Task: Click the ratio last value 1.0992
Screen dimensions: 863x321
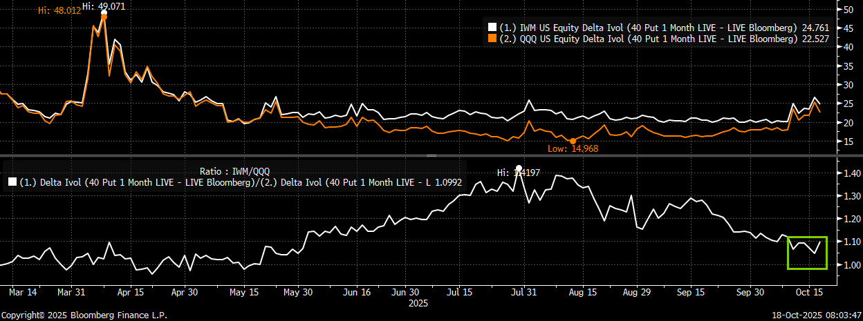Action: click(x=448, y=183)
